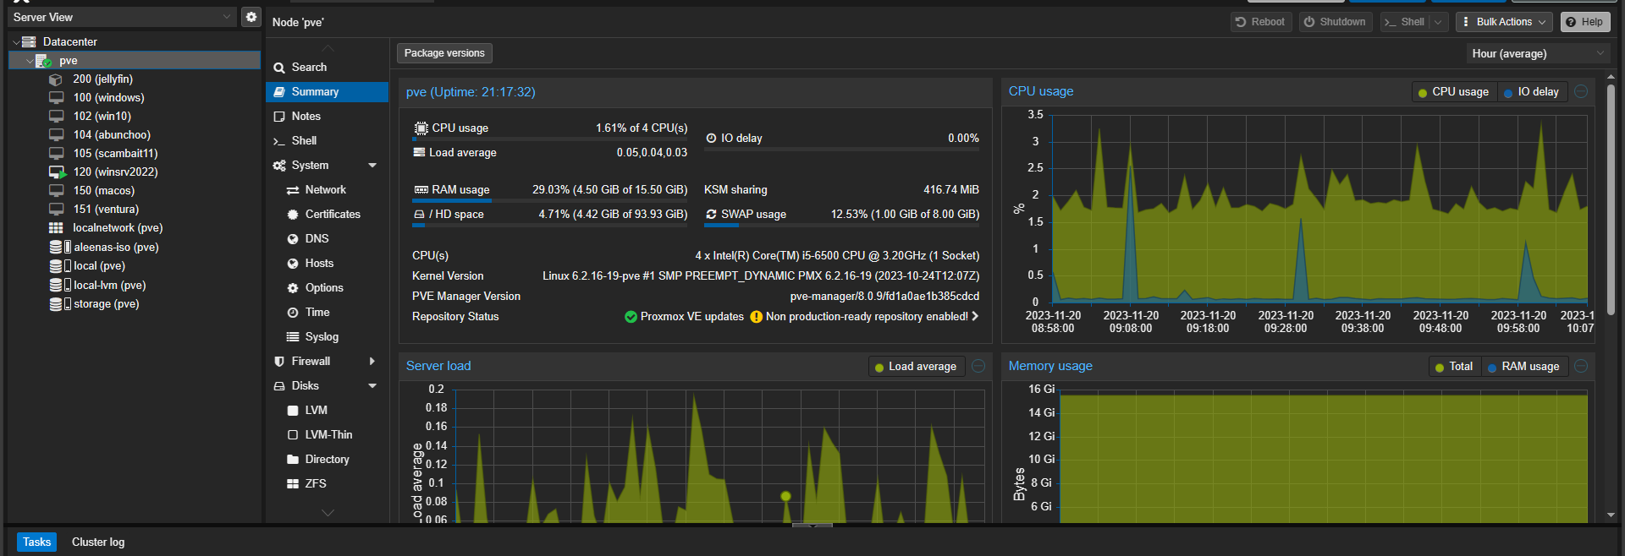
Task: Click the Package versions button
Action: click(x=444, y=53)
